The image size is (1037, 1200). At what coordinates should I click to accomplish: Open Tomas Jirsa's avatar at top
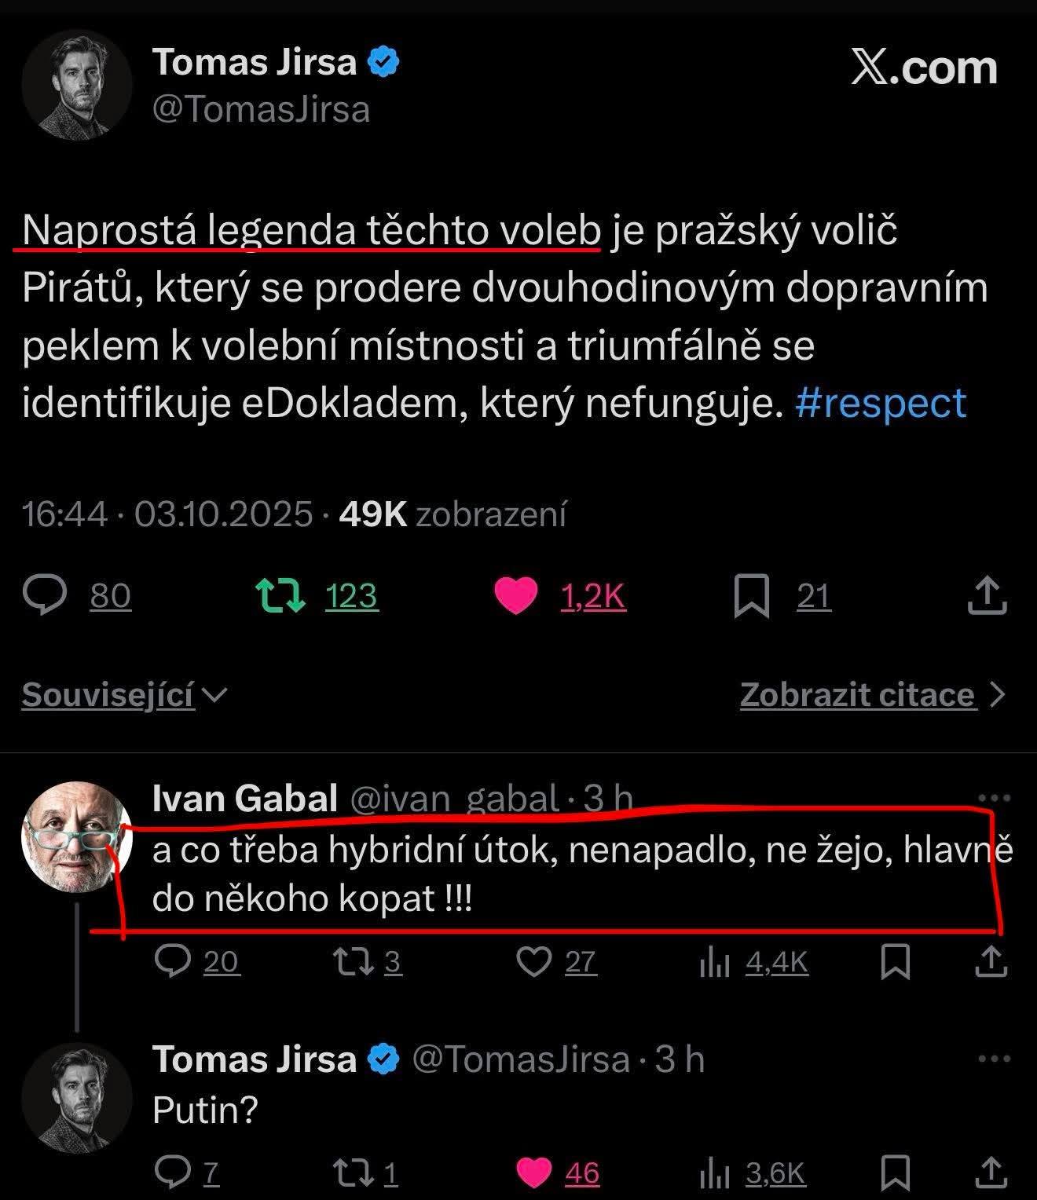[x=76, y=85]
